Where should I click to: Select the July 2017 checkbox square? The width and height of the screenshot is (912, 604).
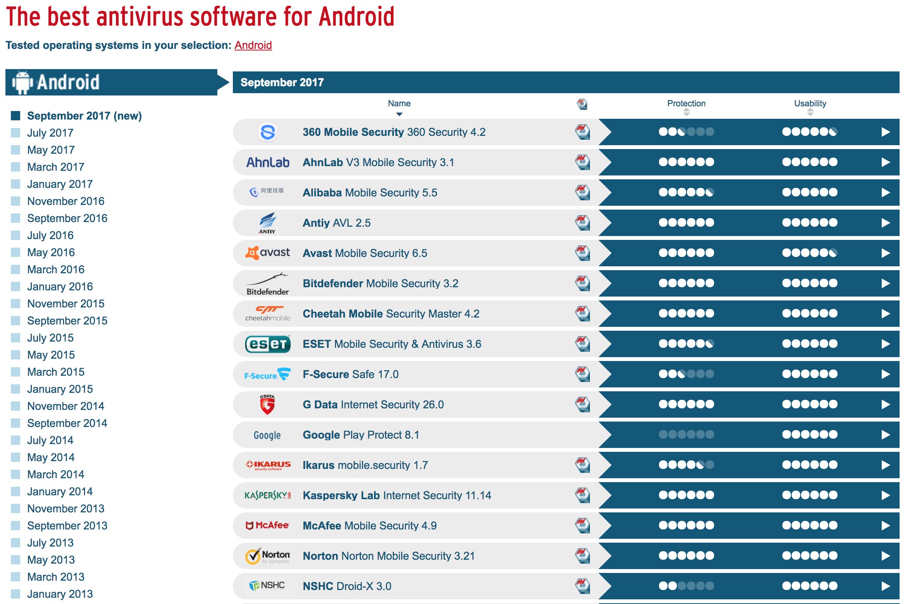pyautogui.click(x=16, y=133)
